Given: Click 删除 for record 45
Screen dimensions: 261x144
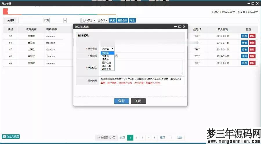Looking at the screenshot, I should (252, 63).
